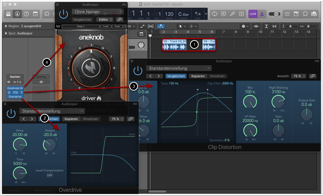Click Kopieren in the Overdrive window
Screen dimensions: 323x196
71,119
